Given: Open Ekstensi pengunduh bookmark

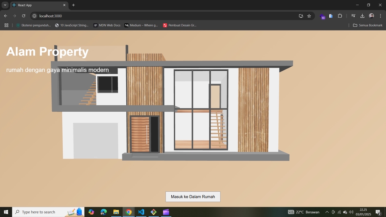Looking at the screenshot, I should (x=33, y=25).
